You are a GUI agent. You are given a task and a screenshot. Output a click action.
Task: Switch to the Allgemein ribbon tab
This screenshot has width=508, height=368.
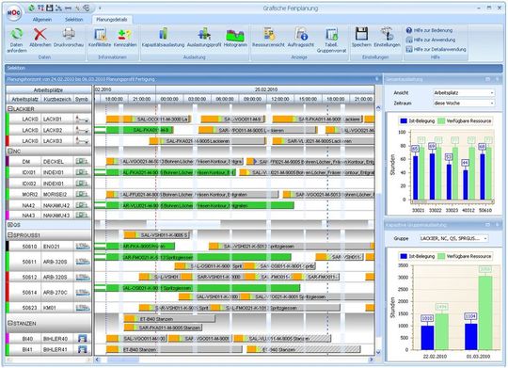coord(42,20)
